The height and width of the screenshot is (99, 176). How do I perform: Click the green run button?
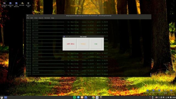[96, 44]
